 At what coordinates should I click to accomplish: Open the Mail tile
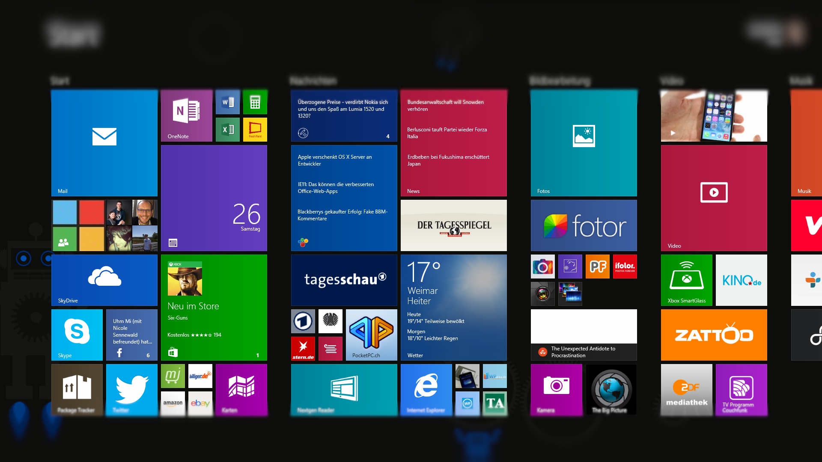(x=104, y=143)
